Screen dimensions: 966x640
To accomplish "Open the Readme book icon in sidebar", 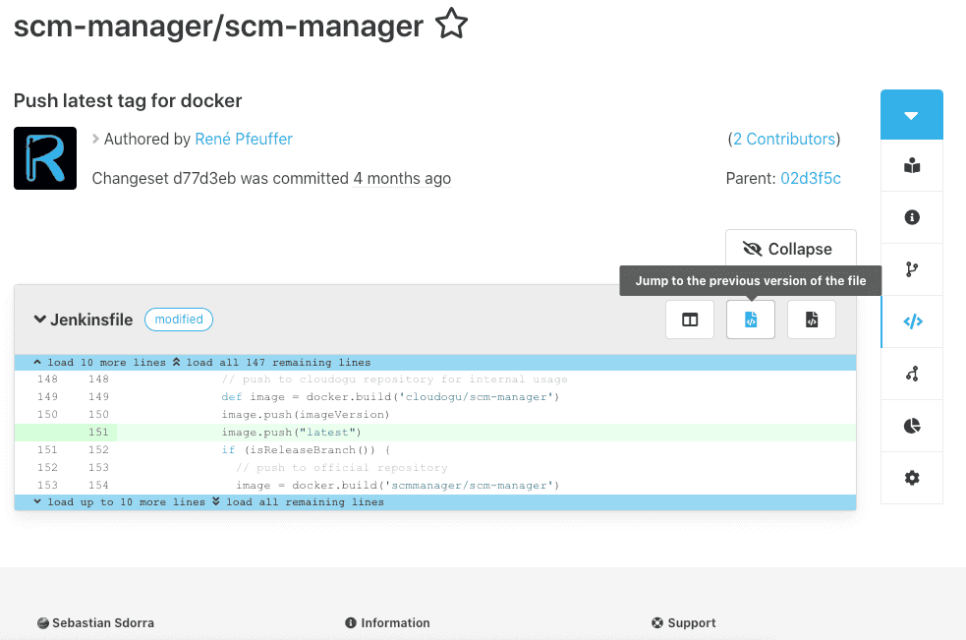I will click(x=912, y=165).
